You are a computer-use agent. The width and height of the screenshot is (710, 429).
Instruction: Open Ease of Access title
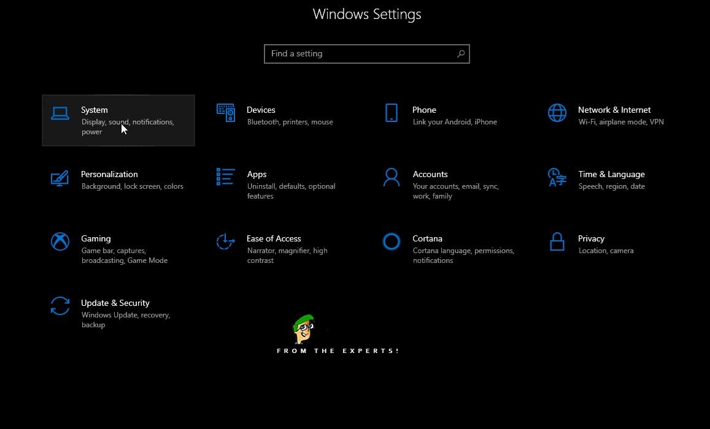click(274, 238)
